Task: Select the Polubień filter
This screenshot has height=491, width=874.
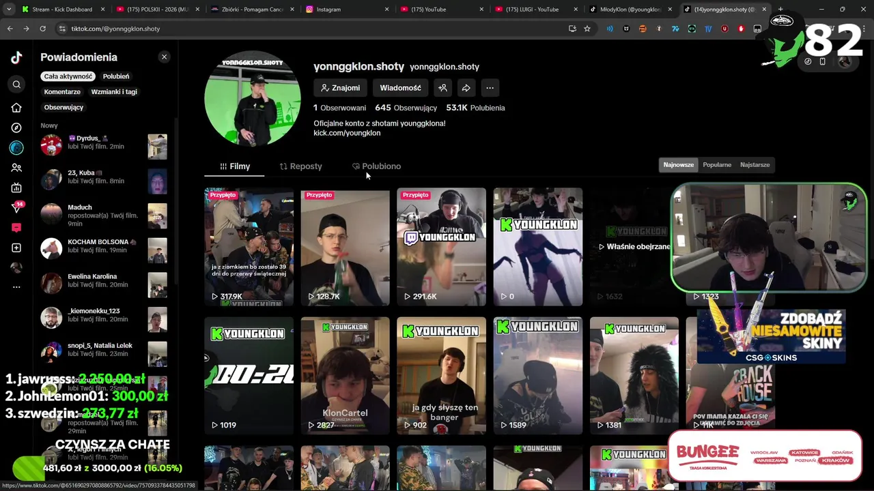Action: [116, 76]
